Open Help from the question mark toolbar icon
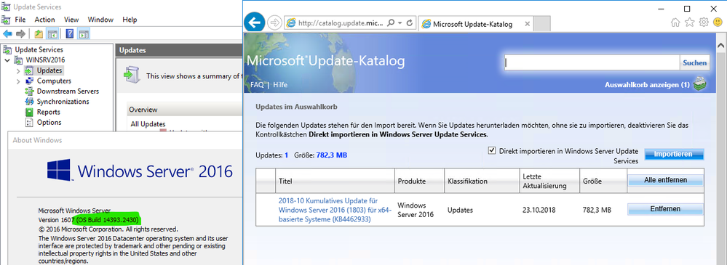The height and width of the screenshot is (265, 727). 70,34
